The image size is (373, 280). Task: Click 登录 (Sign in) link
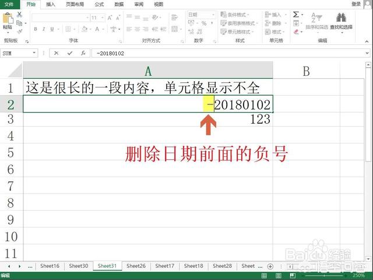[x=356, y=4]
